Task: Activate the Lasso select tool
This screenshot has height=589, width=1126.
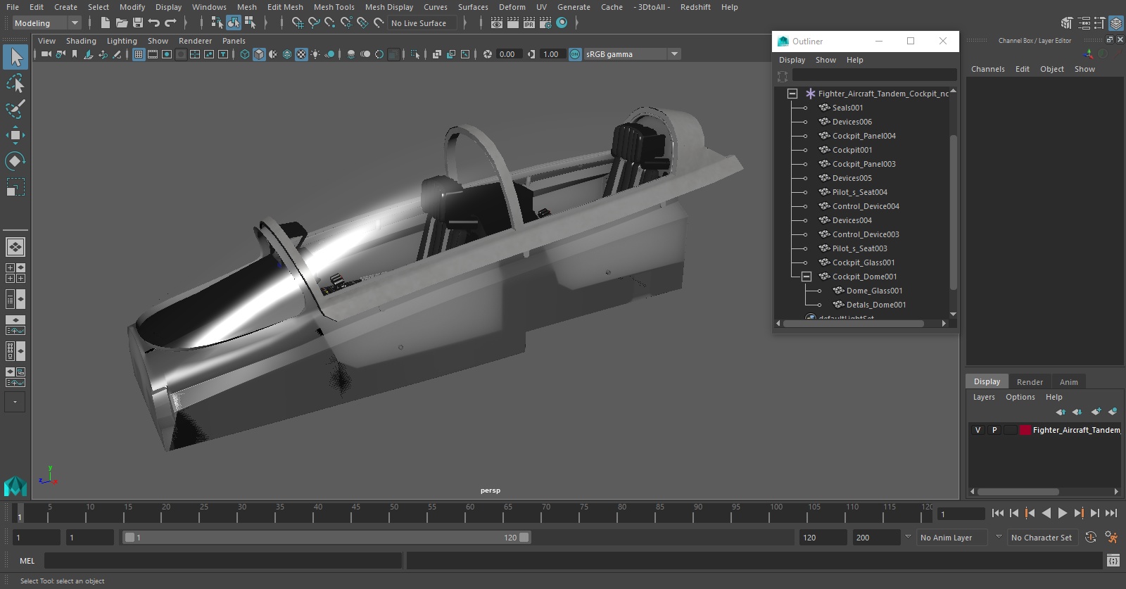Action: point(15,84)
